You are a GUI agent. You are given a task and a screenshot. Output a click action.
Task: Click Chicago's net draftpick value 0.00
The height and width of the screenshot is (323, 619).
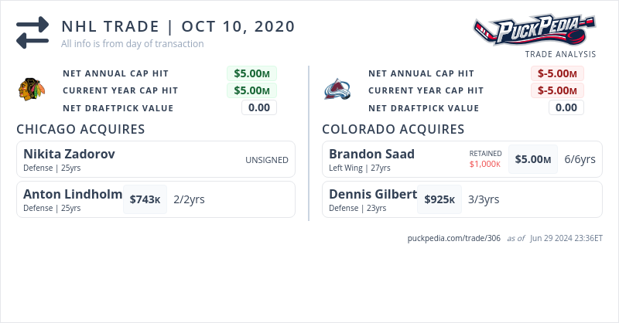(259, 108)
